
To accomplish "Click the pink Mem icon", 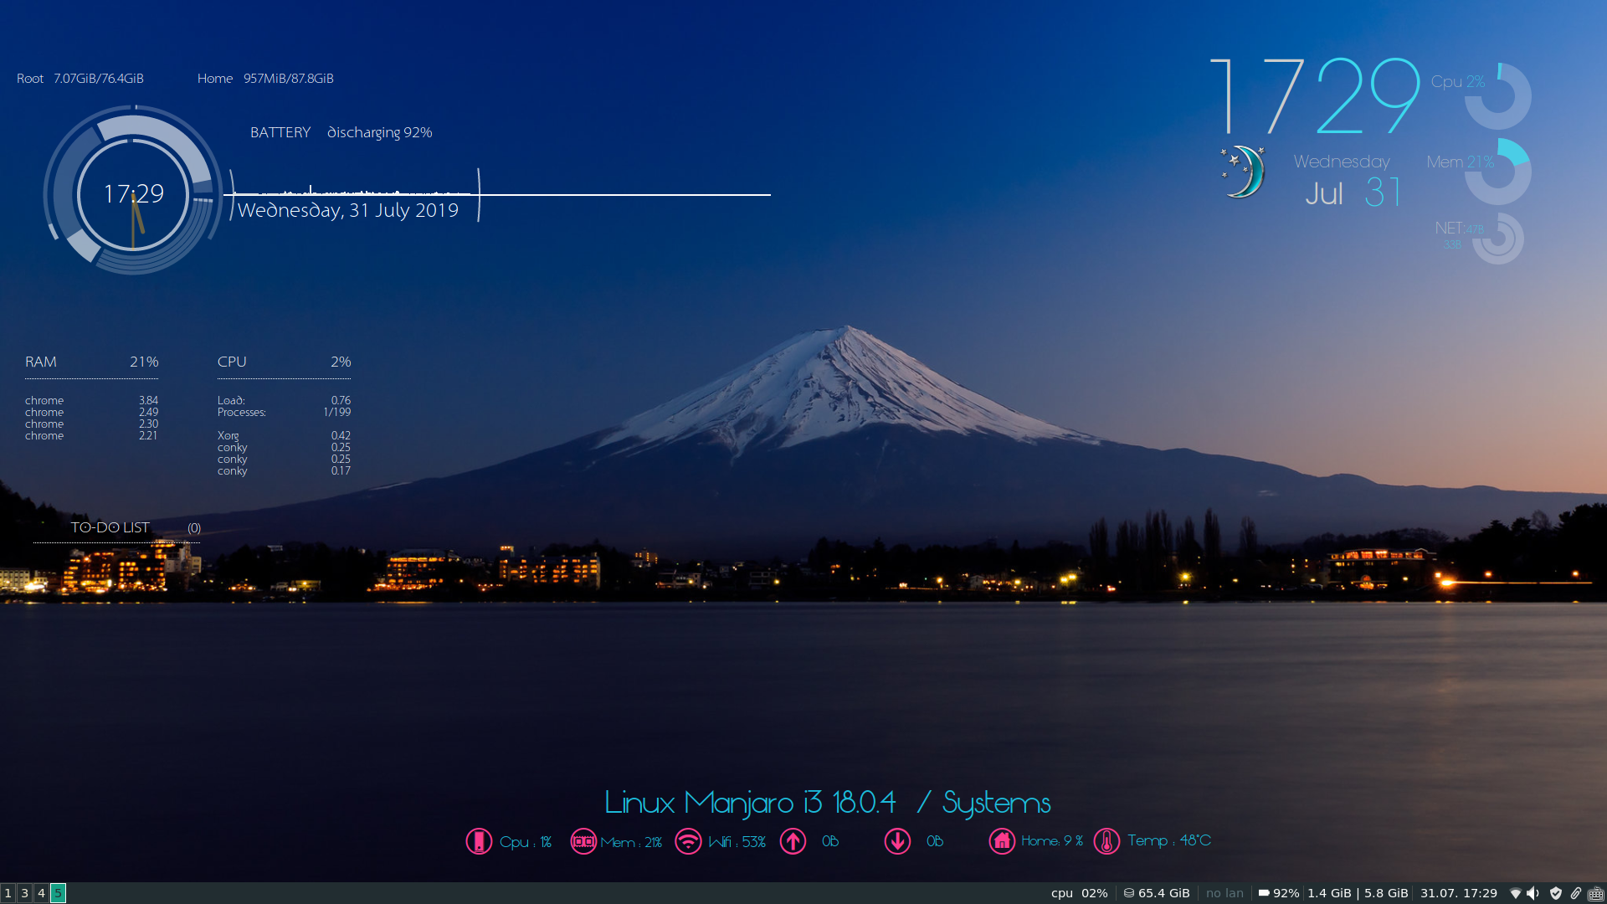I will pos(583,841).
